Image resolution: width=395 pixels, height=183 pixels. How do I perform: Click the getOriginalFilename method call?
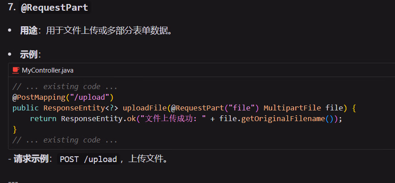click(x=283, y=119)
